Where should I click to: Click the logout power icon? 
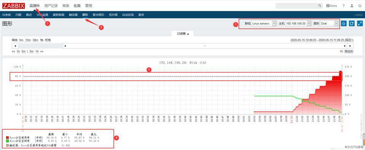point(360,6)
